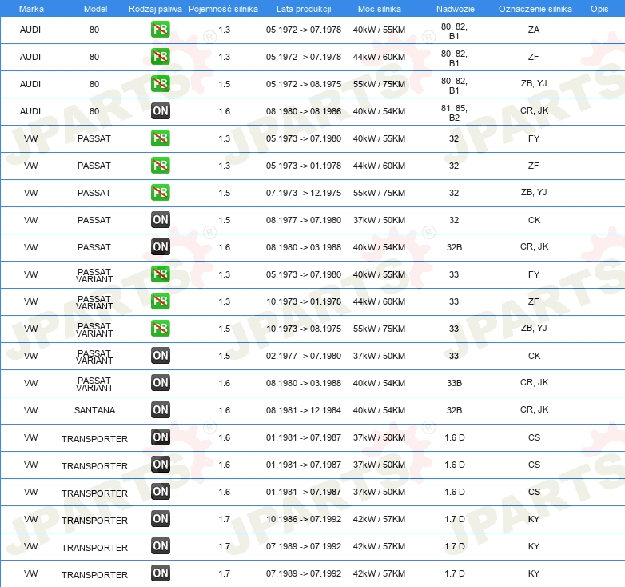Image resolution: width=625 pixels, height=587 pixels.
Task: Select SANTANA model cell
Action: tap(94, 410)
